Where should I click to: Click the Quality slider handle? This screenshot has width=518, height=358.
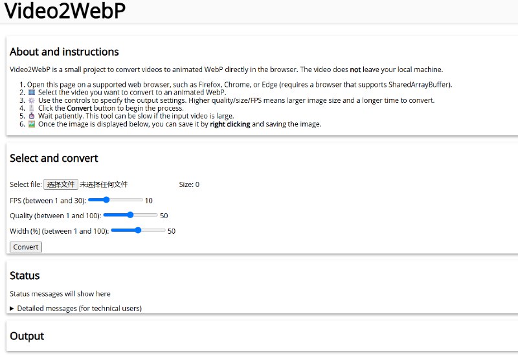click(x=130, y=215)
